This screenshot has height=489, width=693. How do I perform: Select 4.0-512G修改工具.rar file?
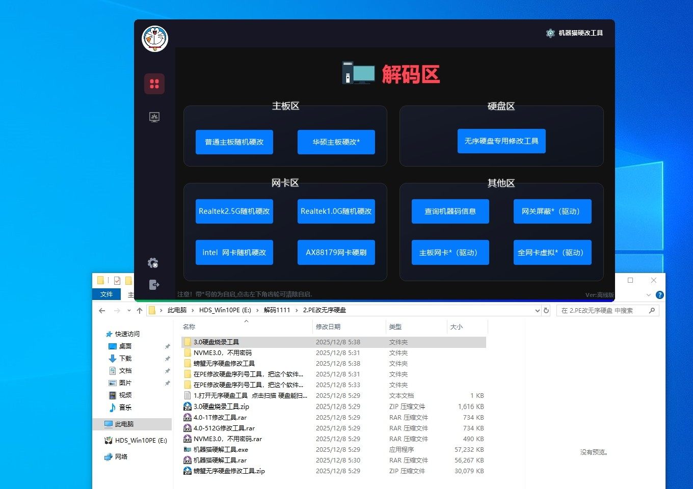[x=334, y=428]
